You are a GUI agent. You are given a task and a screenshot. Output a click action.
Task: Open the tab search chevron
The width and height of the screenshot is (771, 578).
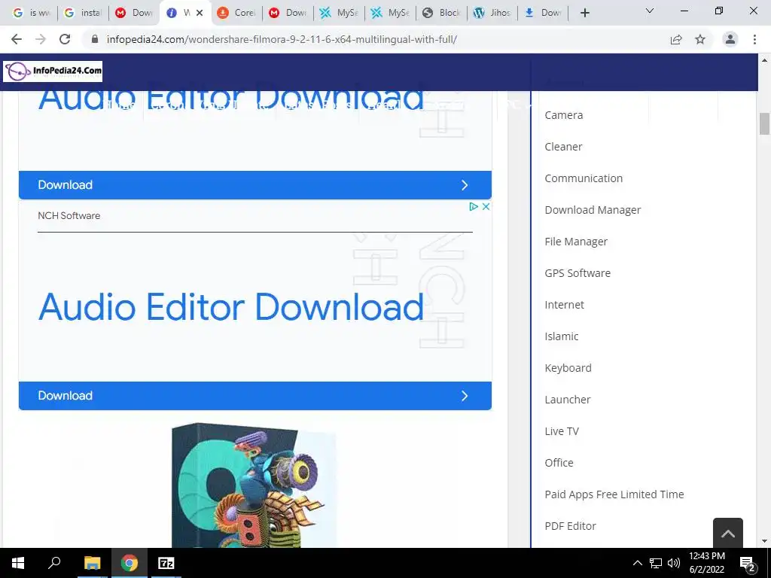tap(650, 11)
